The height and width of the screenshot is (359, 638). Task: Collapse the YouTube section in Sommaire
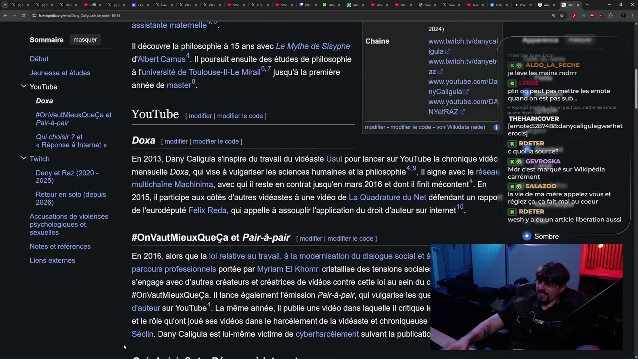(x=23, y=86)
